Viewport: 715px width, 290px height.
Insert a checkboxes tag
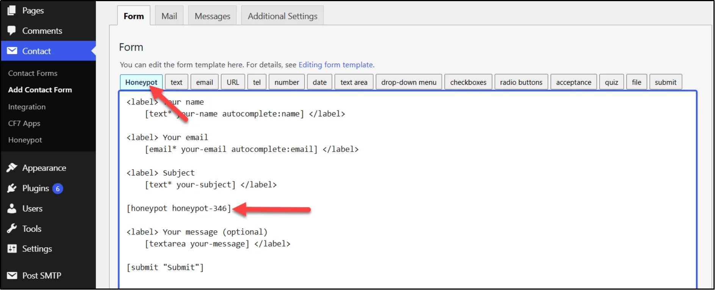pyautogui.click(x=468, y=82)
